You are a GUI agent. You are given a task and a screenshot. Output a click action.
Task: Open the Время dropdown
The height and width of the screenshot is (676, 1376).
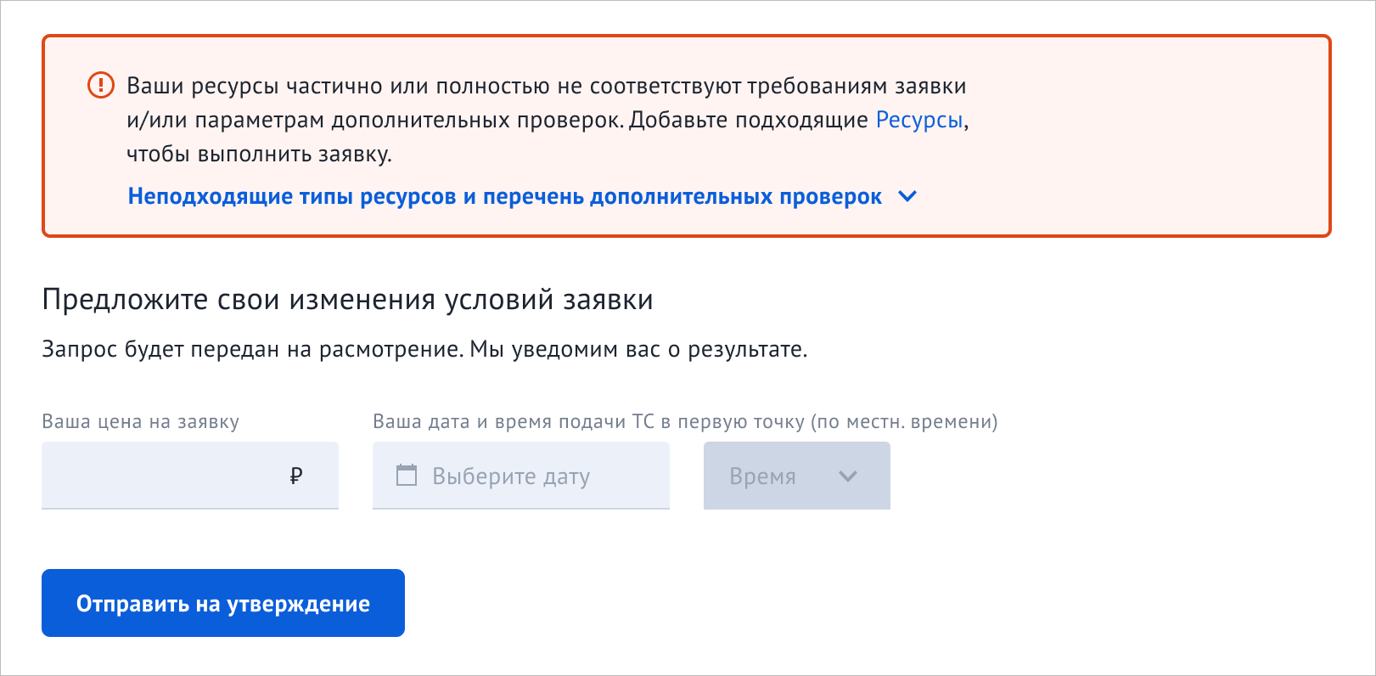coord(797,476)
